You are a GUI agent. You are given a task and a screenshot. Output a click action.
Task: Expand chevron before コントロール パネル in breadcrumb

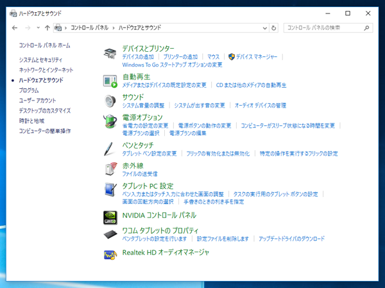click(x=65, y=28)
